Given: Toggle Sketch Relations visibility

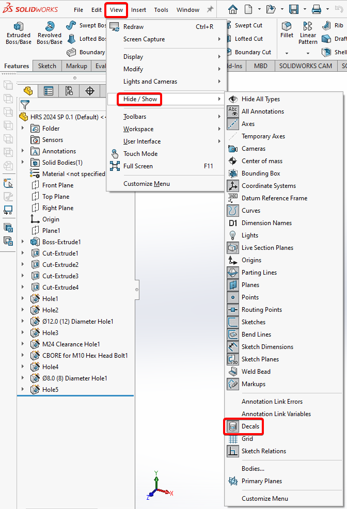Looking at the screenshot, I should (283, 451).
